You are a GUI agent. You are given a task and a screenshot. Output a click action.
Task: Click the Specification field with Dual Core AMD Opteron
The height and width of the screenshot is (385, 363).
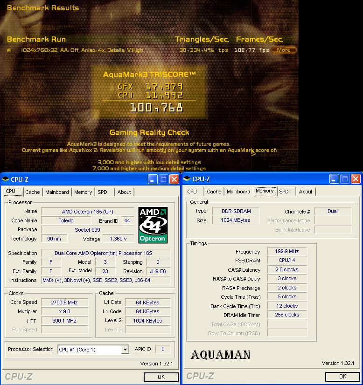106,253
